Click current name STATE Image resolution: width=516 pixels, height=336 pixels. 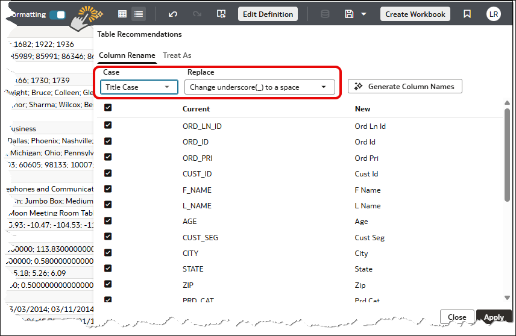pyautogui.click(x=193, y=269)
